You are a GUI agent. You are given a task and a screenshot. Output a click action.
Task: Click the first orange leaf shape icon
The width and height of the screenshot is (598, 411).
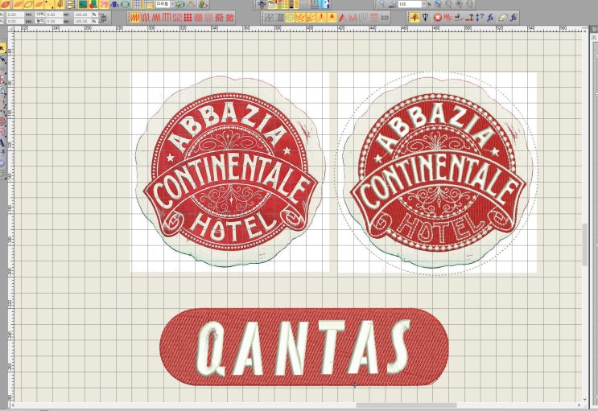[6, 5]
